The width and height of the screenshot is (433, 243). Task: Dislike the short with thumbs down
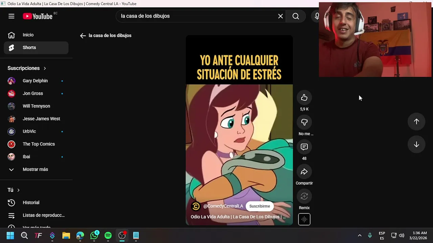[x=304, y=122]
